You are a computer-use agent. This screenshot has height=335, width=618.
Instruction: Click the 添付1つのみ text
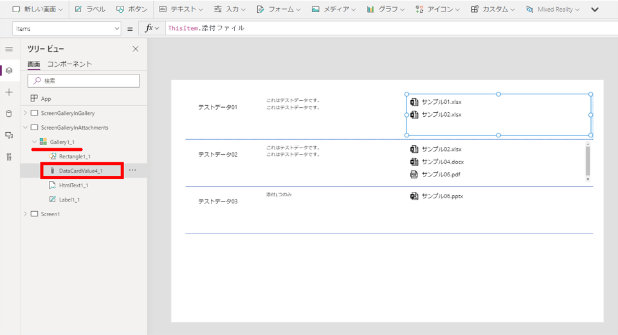[x=278, y=194]
